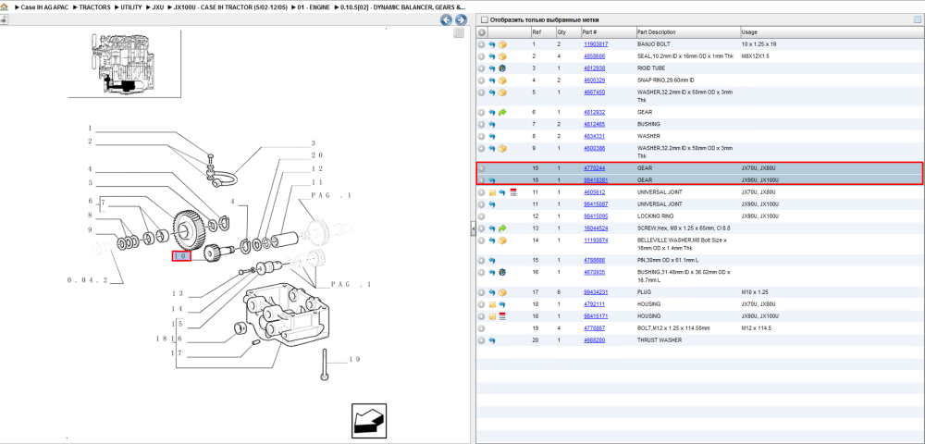
Task: Toggle select circle on PLUG row
Action: [x=482, y=292]
